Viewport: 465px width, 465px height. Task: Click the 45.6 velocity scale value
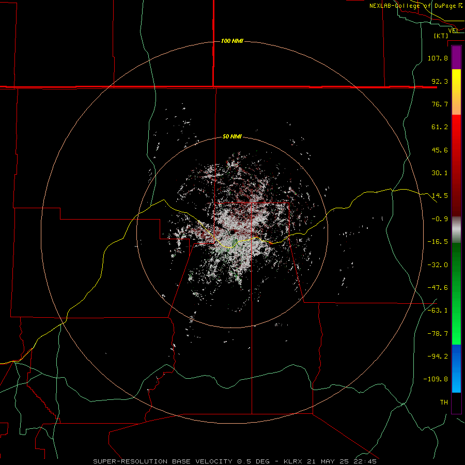pyautogui.click(x=440, y=150)
